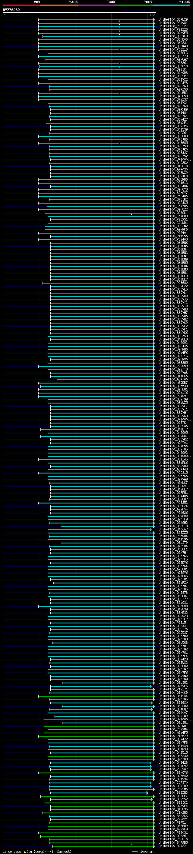193x854 pixels.
Task: Choose the UniRef100_Q41596 label
Action: point(173,539)
